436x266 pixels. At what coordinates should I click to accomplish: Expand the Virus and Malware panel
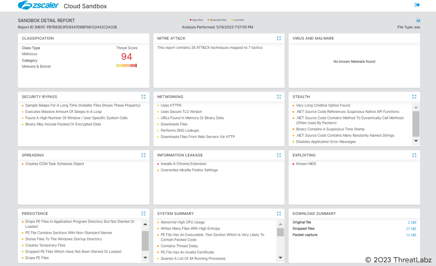(x=414, y=38)
